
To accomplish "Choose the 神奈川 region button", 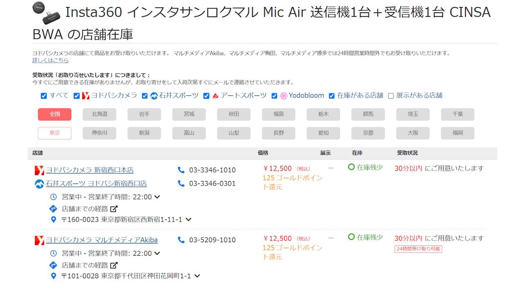I will click(x=99, y=133).
